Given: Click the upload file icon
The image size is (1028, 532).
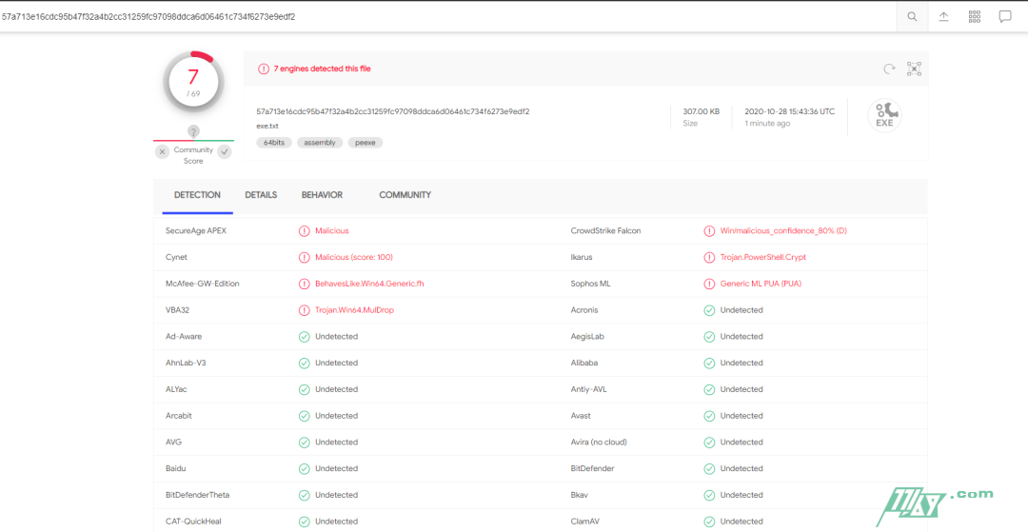Looking at the screenshot, I should [943, 17].
